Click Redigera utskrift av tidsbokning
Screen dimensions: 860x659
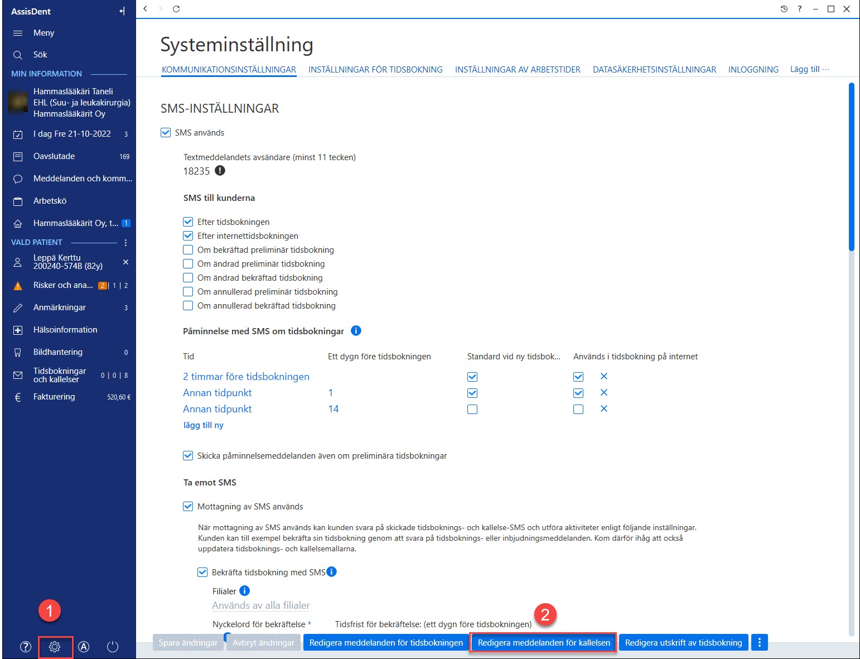pos(683,643)
